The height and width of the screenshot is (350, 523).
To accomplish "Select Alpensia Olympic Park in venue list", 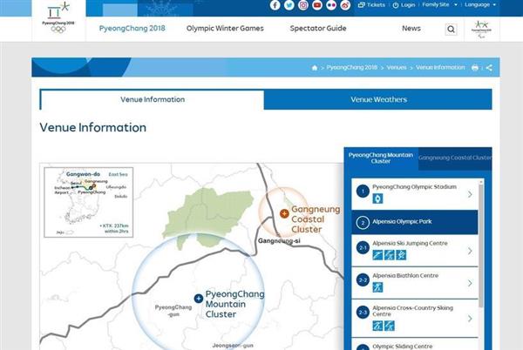I will tap(415, 222).
